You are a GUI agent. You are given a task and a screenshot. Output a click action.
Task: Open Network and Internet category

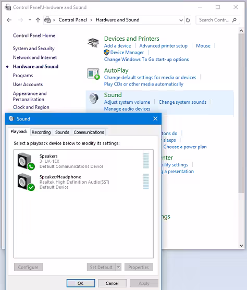[x=35, y=57]
